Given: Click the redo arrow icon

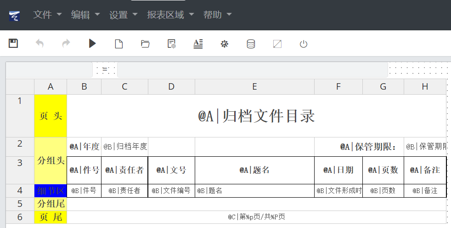Looking at the screenshot, I should (x=66, y=44).
